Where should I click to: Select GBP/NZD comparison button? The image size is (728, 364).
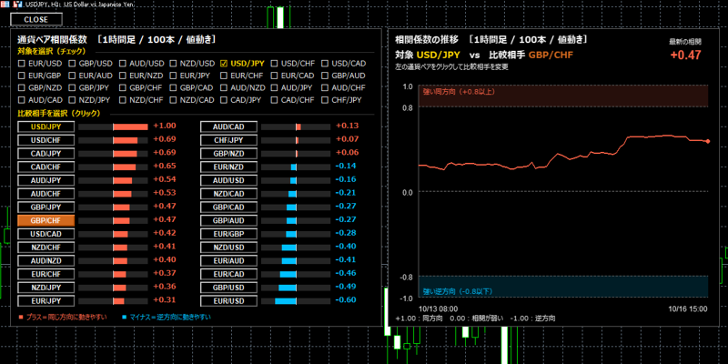pos(229,154)
